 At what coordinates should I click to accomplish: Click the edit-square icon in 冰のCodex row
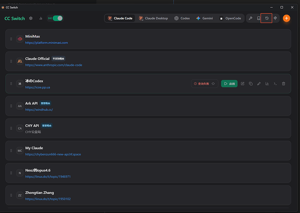(243, 84)
